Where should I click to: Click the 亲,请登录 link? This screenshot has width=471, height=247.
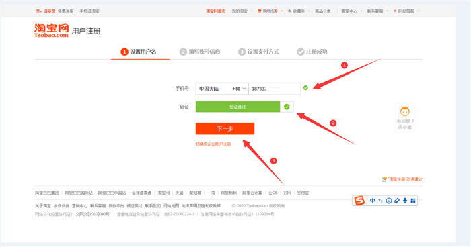coord(46,11)
